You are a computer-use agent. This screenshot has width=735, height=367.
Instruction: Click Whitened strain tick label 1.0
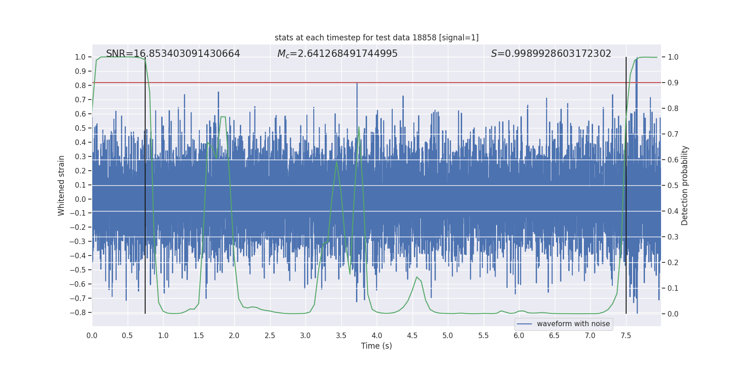click(x=80, y=57)
